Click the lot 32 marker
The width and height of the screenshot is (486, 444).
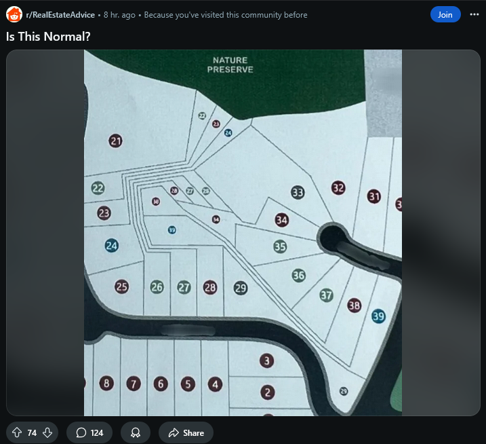(338, 188)
